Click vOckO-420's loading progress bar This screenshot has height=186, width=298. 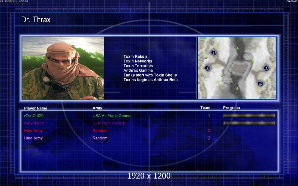click(249, 116)
